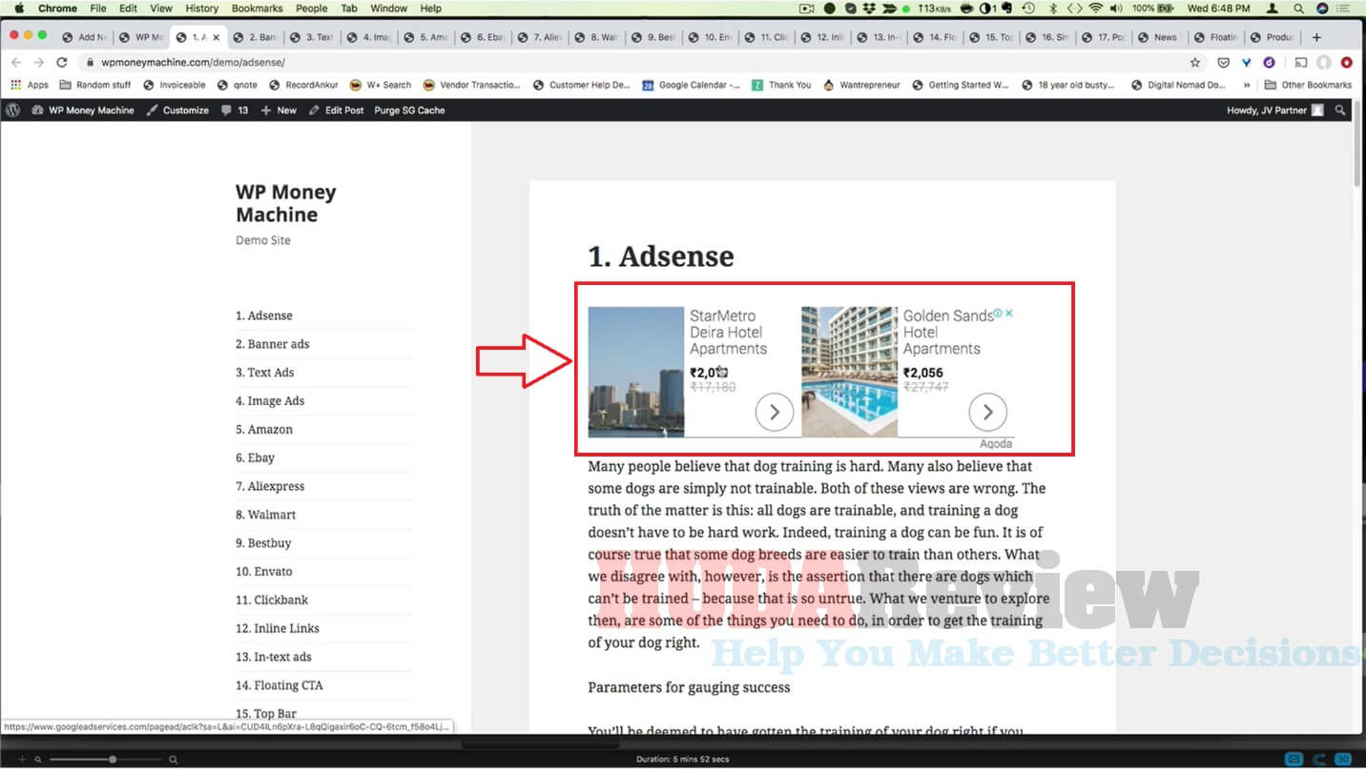Click the Pocket extension icon

pos(1224,62)
